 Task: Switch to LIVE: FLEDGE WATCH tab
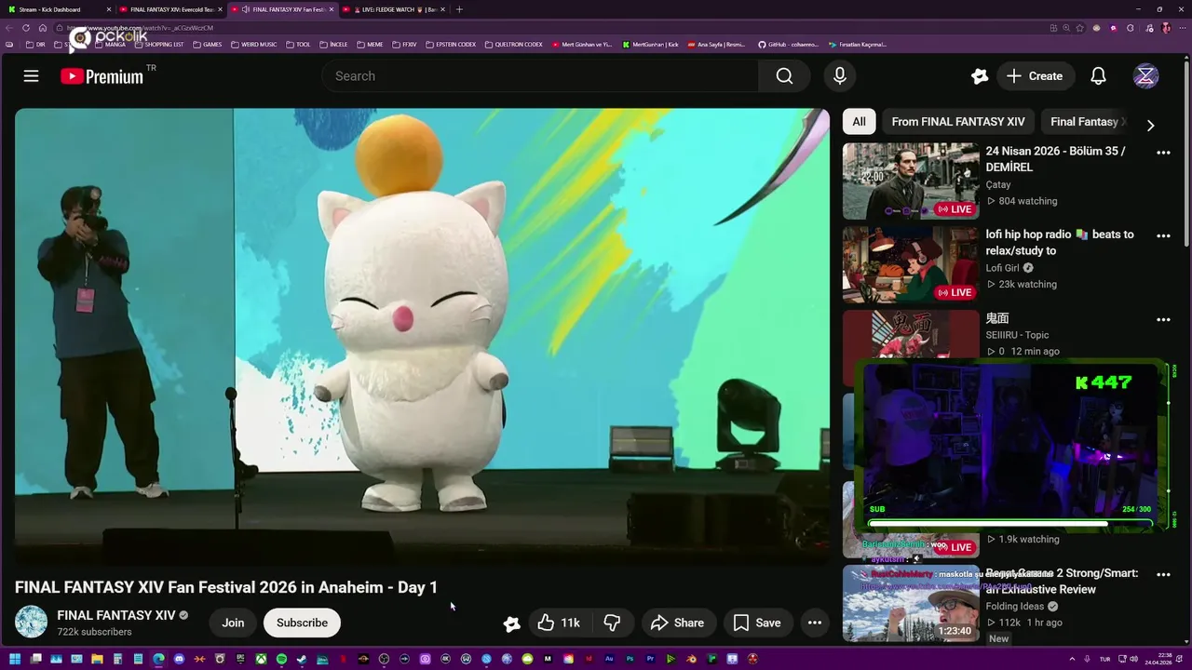[393, 9]
